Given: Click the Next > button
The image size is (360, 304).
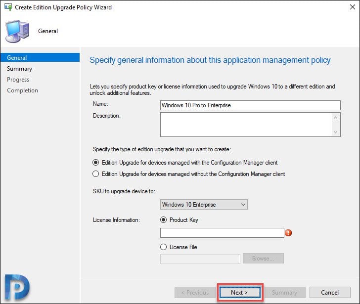Looking at the screenshot, I should 240,293.
